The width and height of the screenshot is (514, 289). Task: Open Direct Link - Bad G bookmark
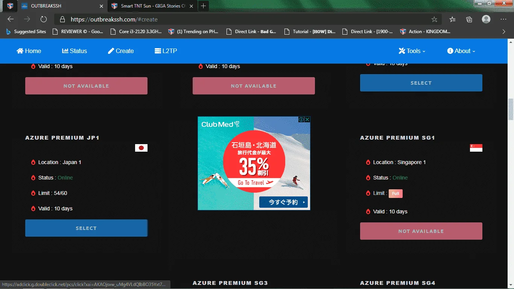coord(251,32)
